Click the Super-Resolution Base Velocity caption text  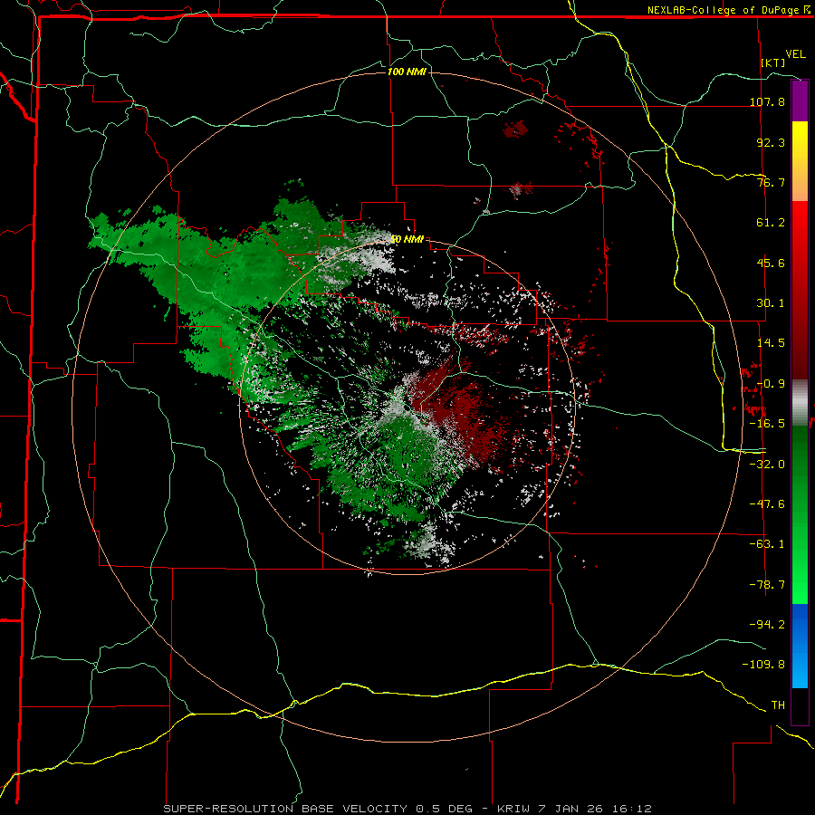point(407,809)
